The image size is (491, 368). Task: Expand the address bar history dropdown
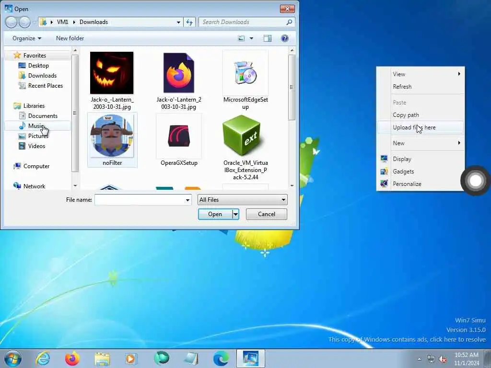(x=178, y=22)
